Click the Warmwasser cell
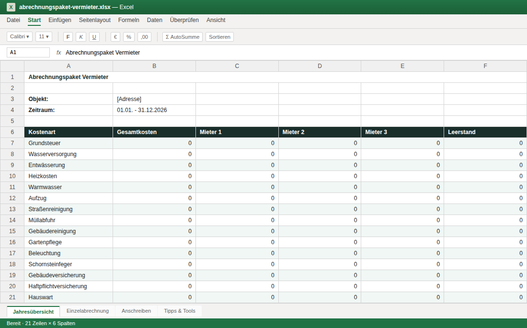 click(69, 187)
